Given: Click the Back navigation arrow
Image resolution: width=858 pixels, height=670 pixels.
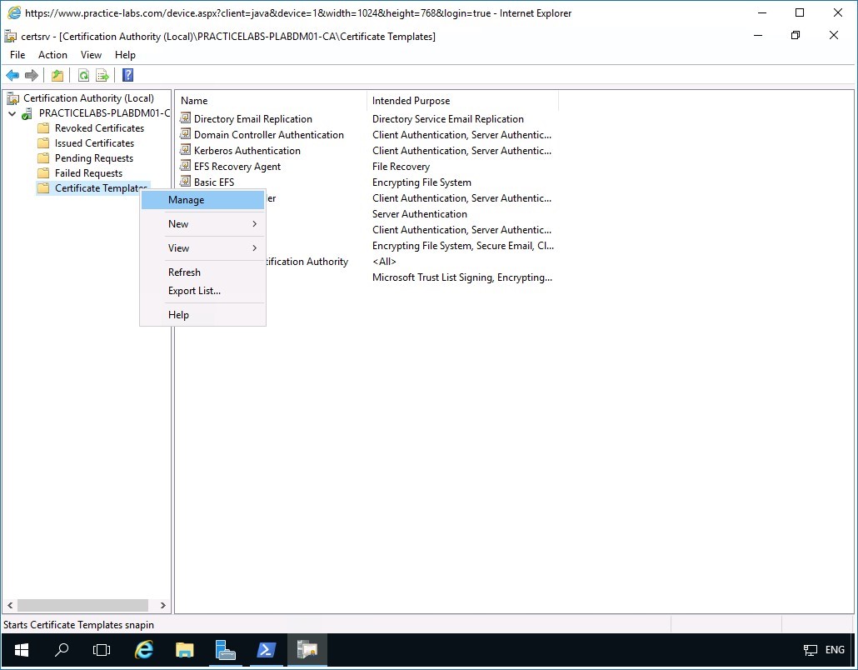Looking at the screenshot, I should [12, 75].
